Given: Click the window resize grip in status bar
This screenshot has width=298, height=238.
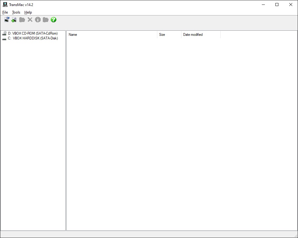Looking at the screenshot, I should click(x=296, y=236).
